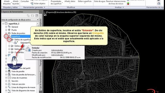This screenshot has width=165, height=93.
Task: Expand the Nube de puntos node
Action: click(x=6, y=33)
